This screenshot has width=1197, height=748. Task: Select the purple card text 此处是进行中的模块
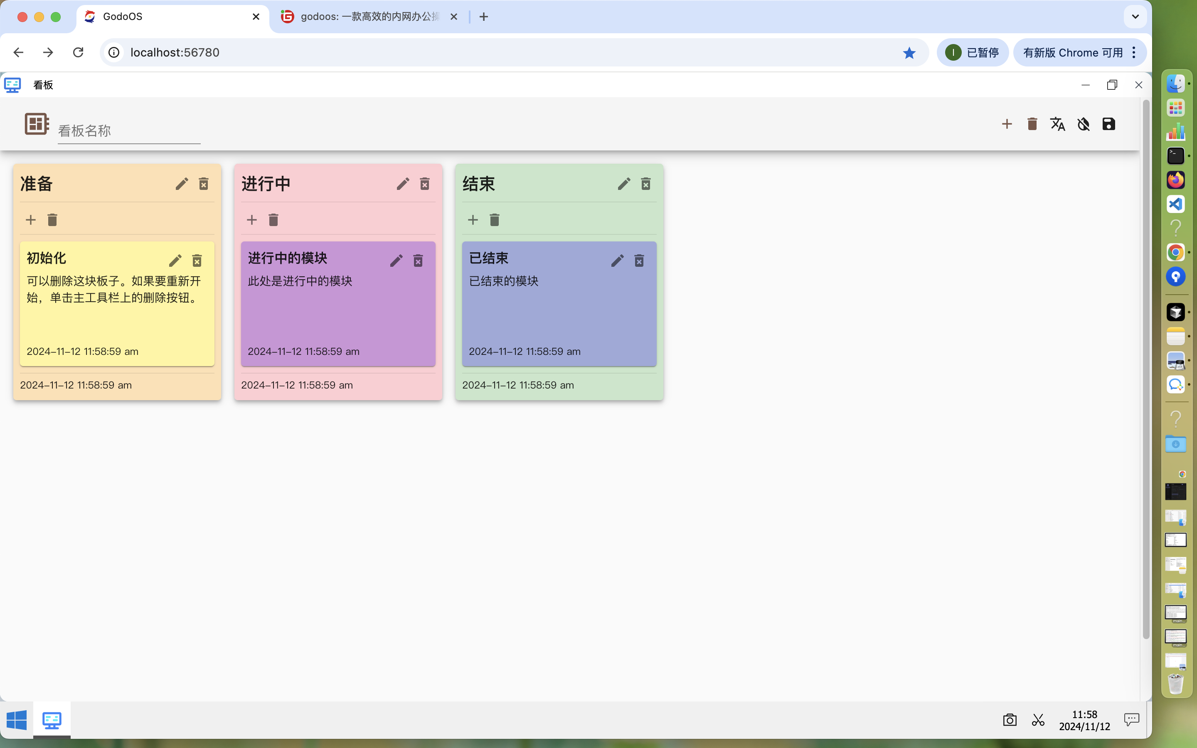click(x=300, y=281)
